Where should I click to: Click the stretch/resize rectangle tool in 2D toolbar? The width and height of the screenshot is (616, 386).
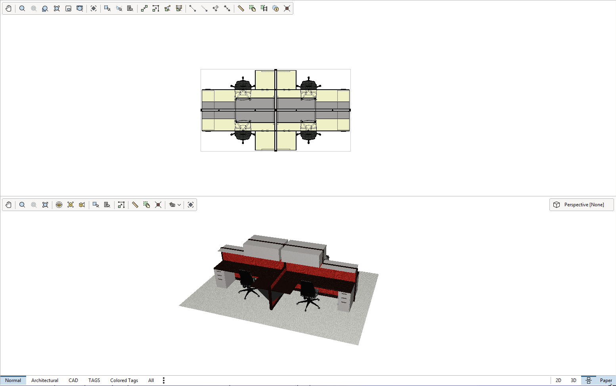coord(156,8)
